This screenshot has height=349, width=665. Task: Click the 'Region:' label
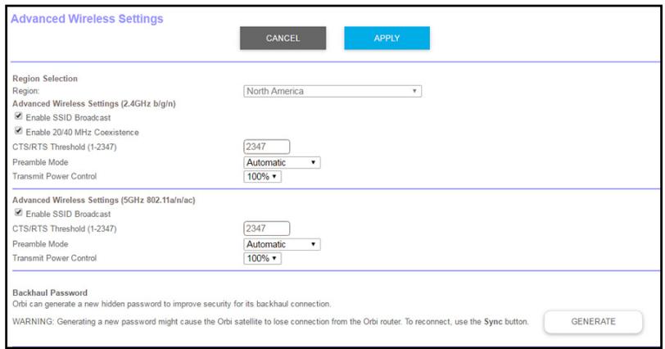[26, 91]
